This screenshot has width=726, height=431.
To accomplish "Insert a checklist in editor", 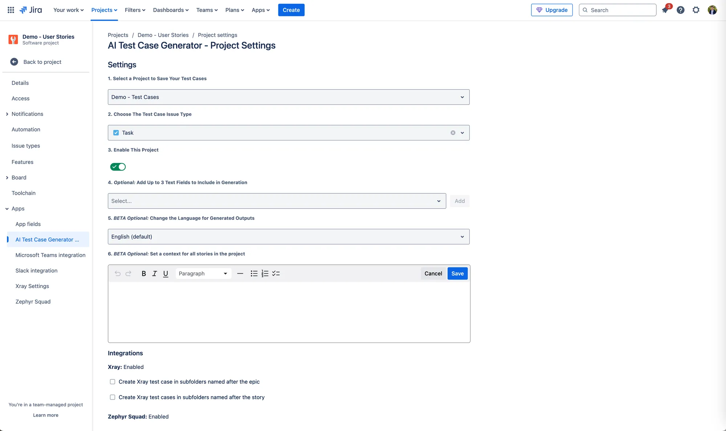I will tap(276, 274).
